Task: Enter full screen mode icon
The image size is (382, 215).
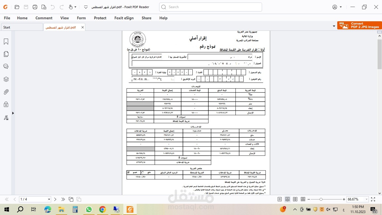Action: [373, 199]
